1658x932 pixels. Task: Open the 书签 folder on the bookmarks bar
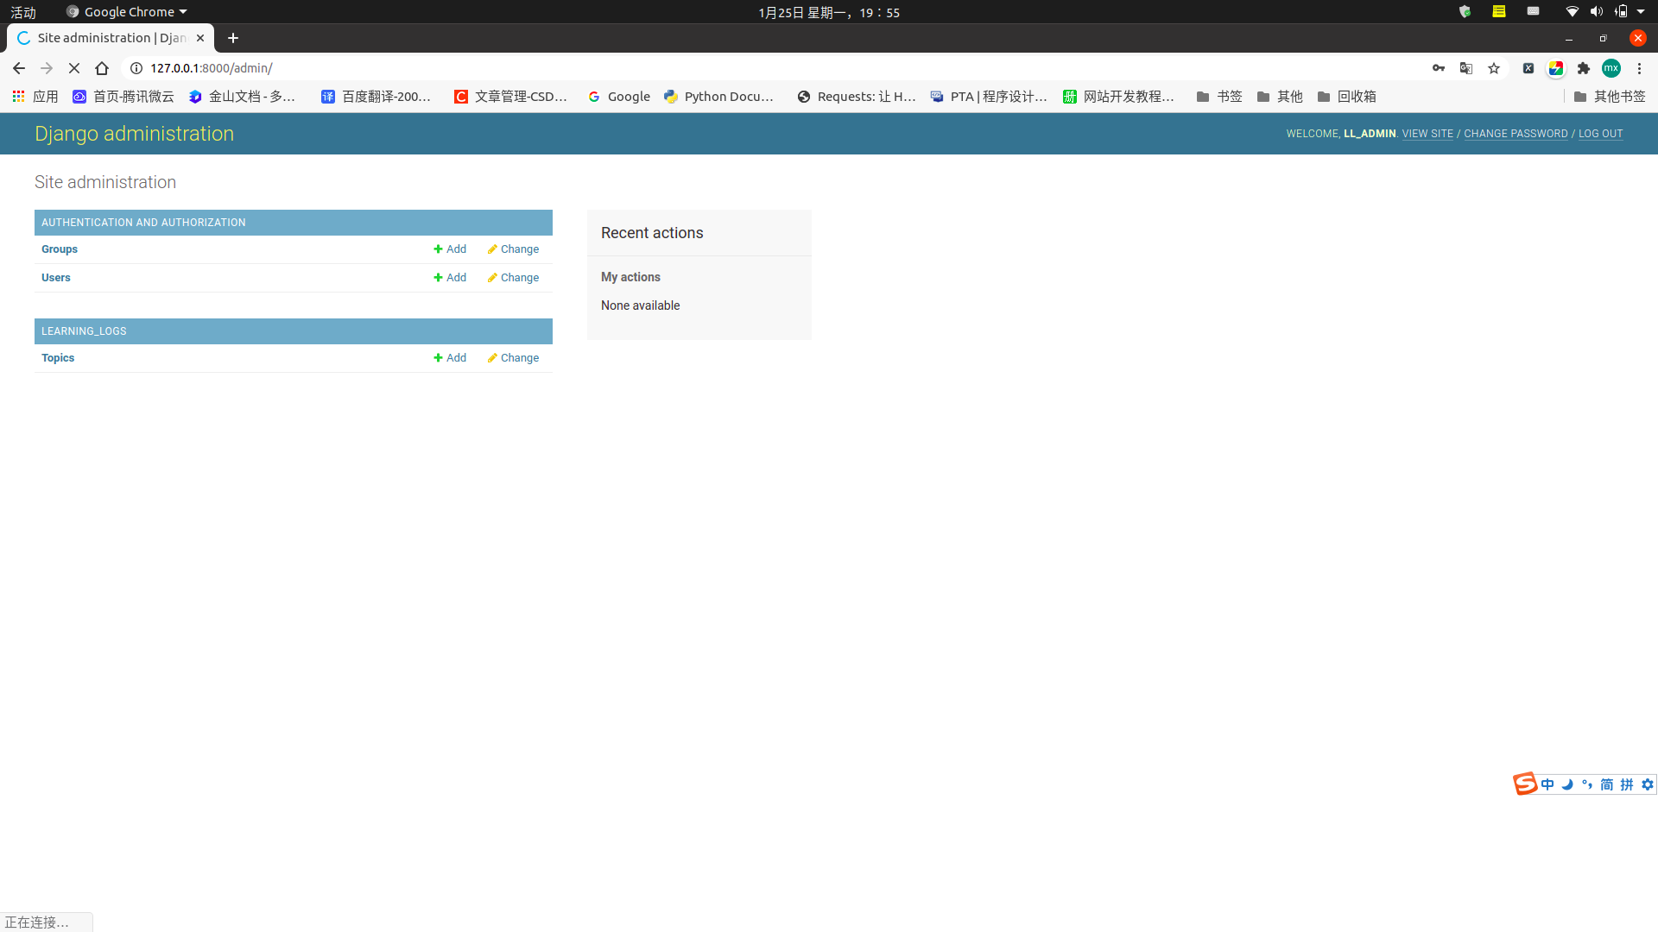1218,97
